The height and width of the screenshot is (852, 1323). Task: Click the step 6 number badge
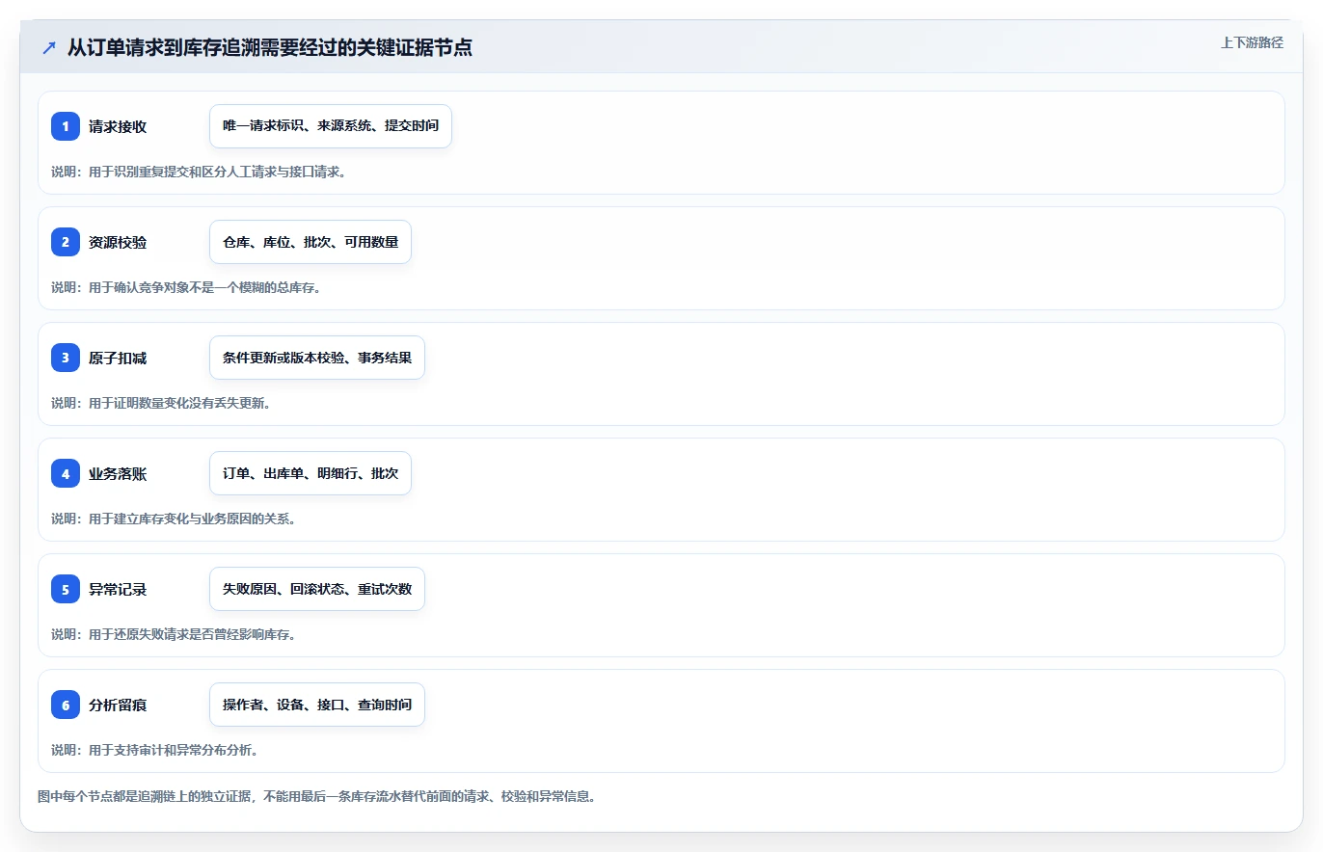[x=66, y=705]
